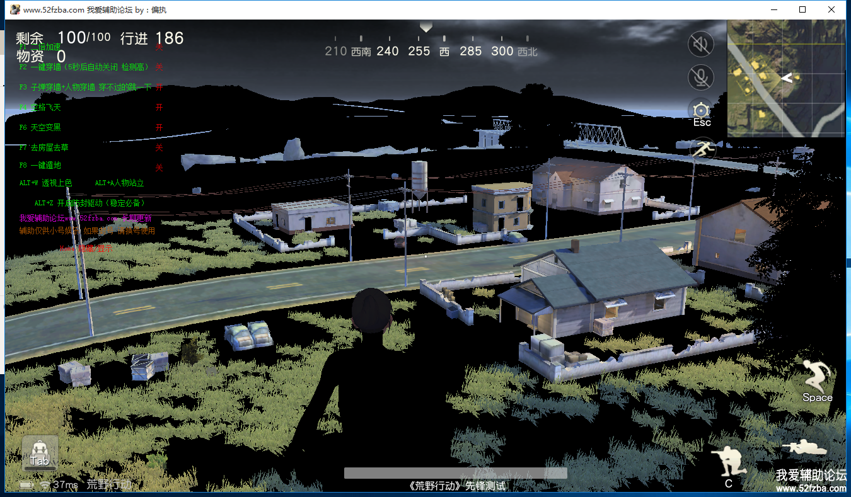Toggle the muted microphone icon
Image resolution: width=851 pixels, height=497 pixels.
[x=701, y=77]
